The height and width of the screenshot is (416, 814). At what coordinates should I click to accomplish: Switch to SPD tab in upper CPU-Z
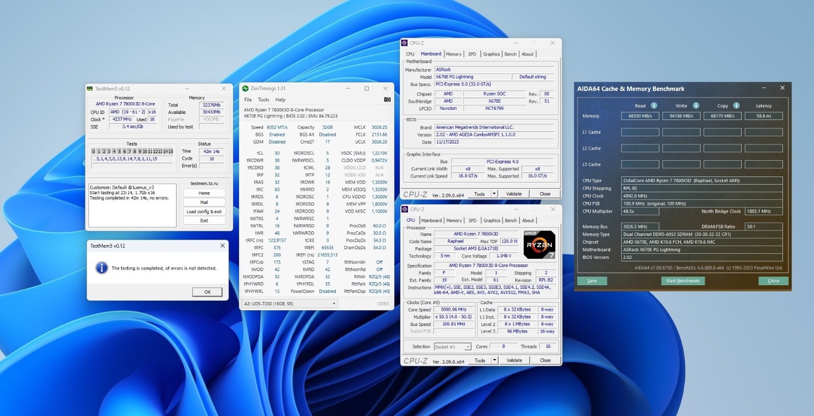click(472, 54)
